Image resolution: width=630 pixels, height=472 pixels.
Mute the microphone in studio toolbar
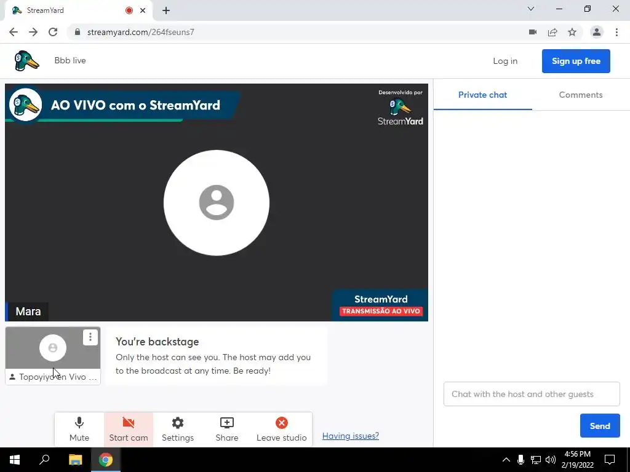[x=79, y=429]
